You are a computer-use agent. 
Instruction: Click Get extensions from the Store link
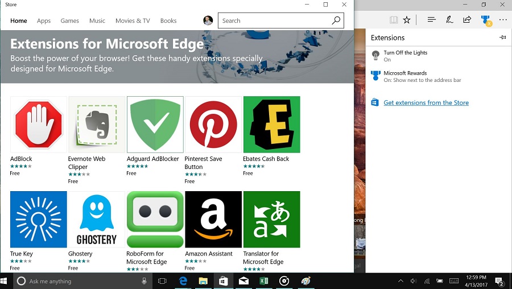click(x=426, y=102)
